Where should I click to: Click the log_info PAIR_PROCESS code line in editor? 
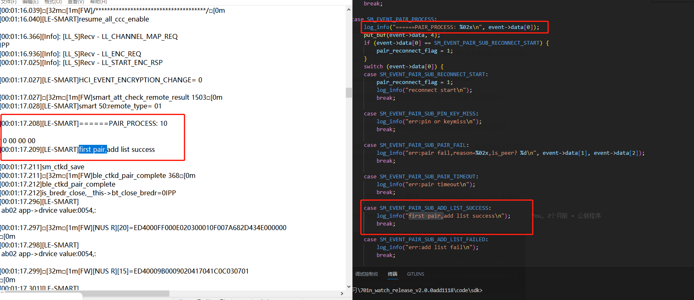(x=452, y=27)
